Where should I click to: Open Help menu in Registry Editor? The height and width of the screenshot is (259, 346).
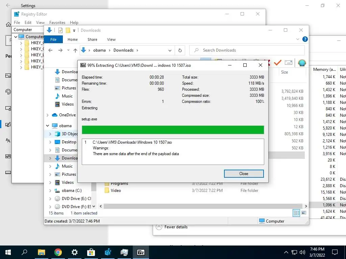point(74,23)
